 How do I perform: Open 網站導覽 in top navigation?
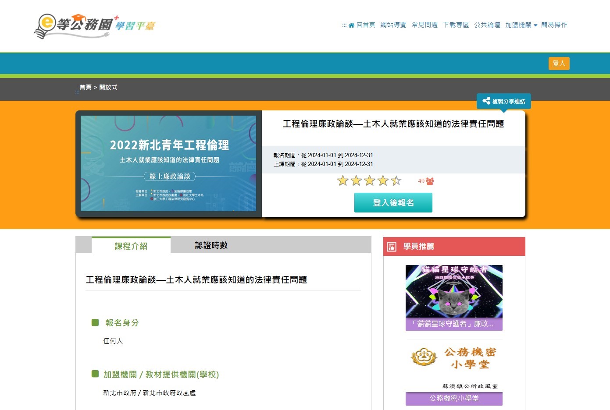click(393, 25)
